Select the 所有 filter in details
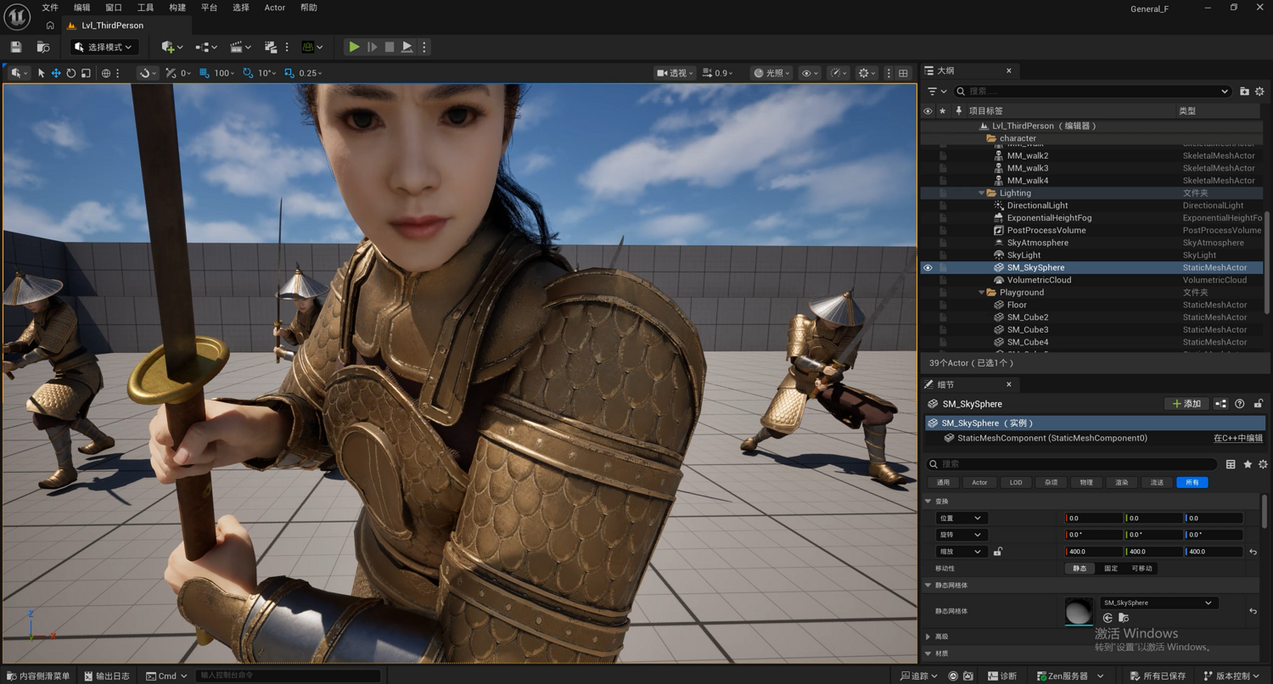This screenshot has width=1273, height=684. pyautogui.click(x=1192, y=483)
